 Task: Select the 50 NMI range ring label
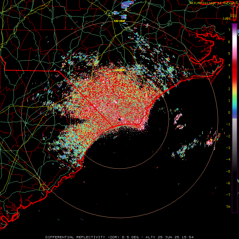pyautogui.click(x=120, y=70)
